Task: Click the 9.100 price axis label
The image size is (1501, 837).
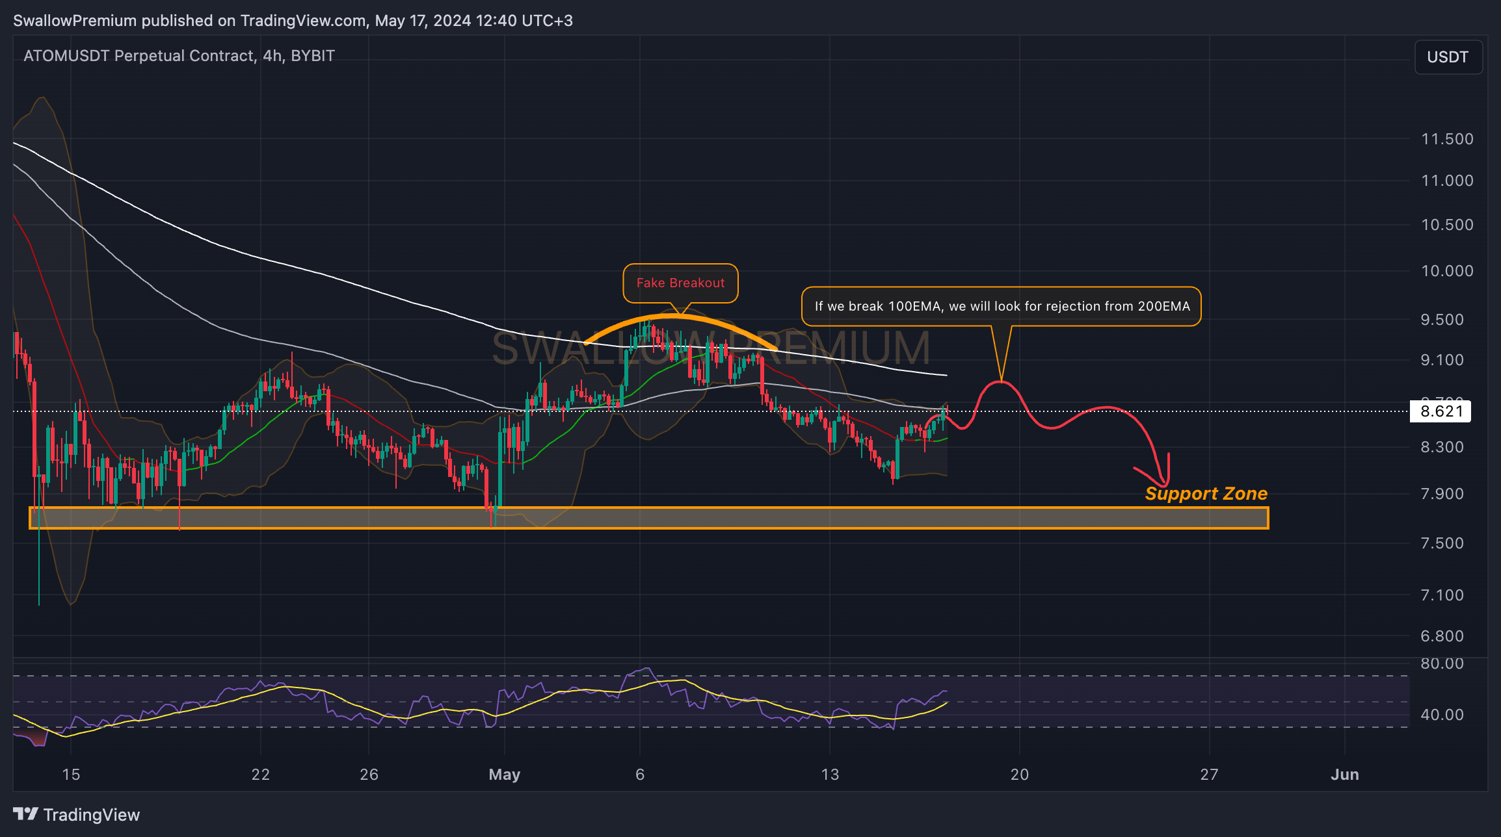Action: pyautogui.click(x=1442, y=360)
